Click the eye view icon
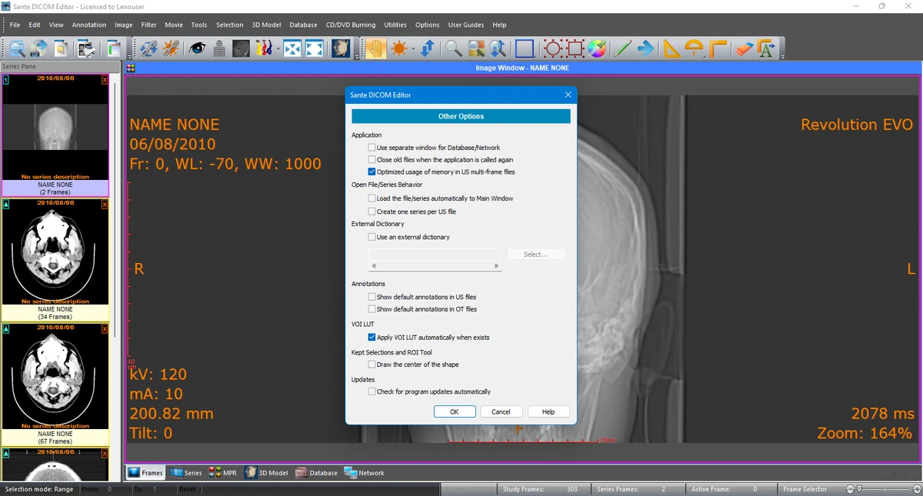 tap(197, 48)
